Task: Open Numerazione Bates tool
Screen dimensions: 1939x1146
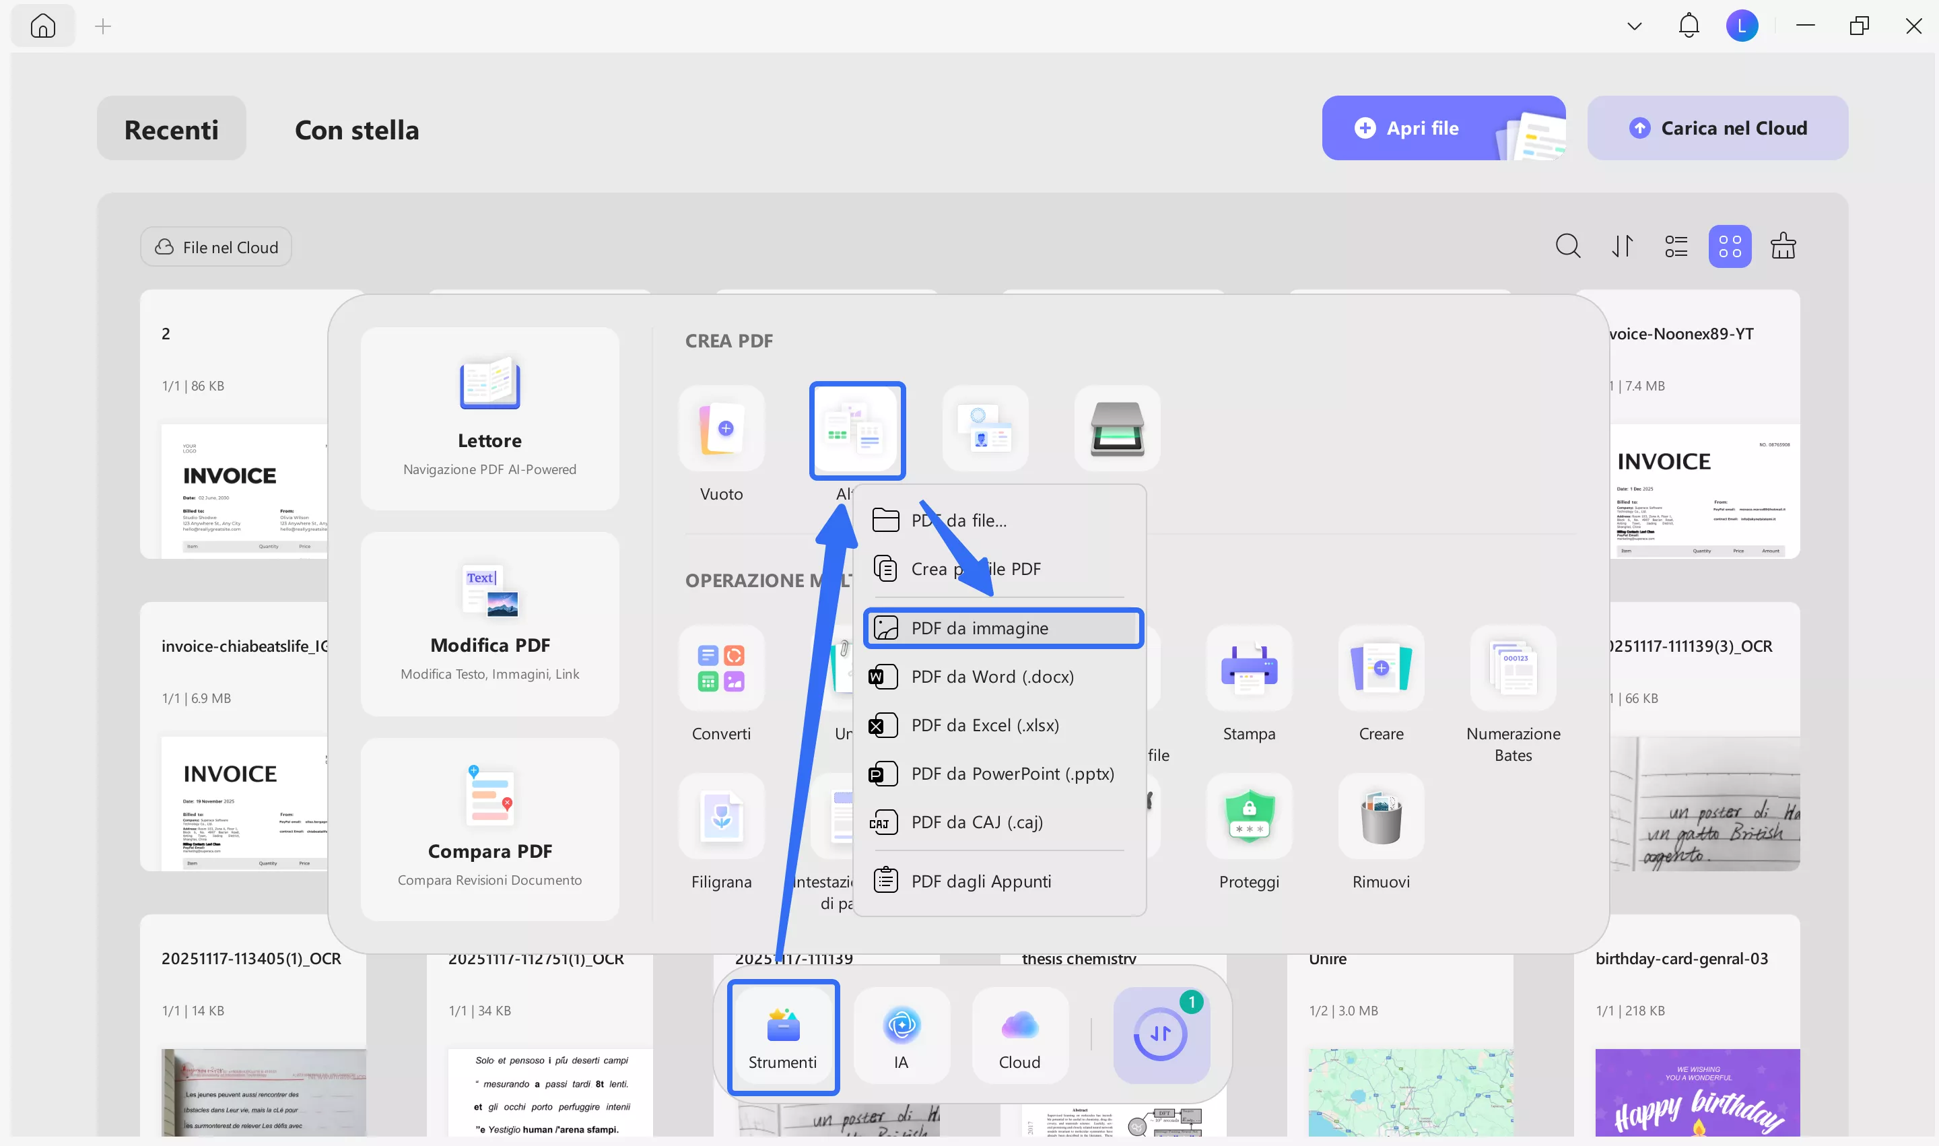Action: [1513, 668]
